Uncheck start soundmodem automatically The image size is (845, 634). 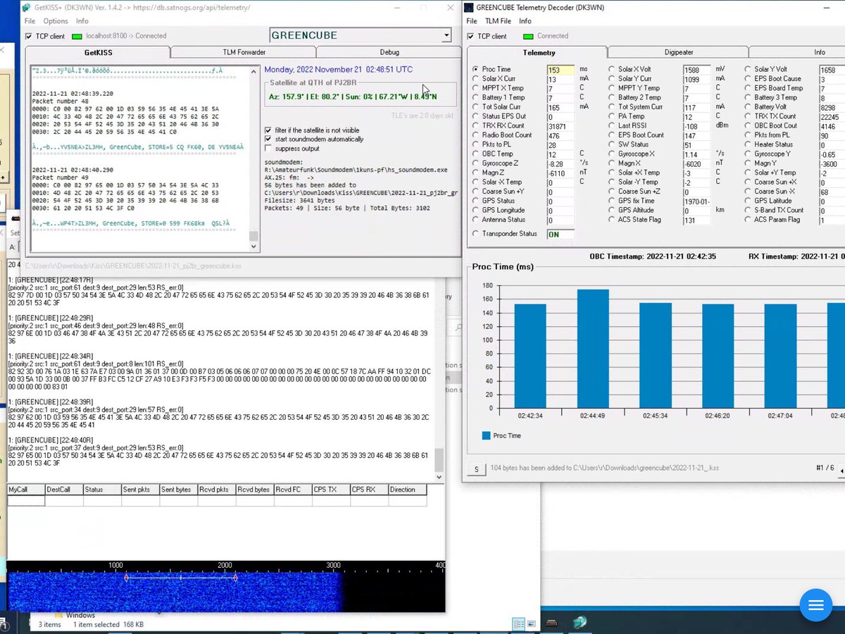pos(268,139)
